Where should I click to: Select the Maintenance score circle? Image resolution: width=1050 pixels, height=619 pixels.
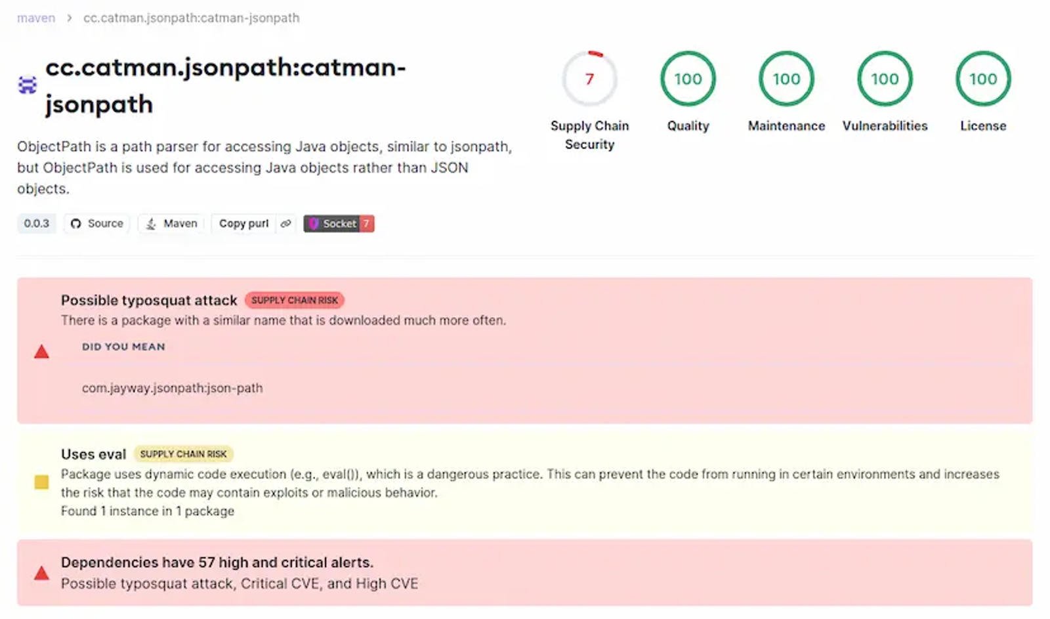786,79
